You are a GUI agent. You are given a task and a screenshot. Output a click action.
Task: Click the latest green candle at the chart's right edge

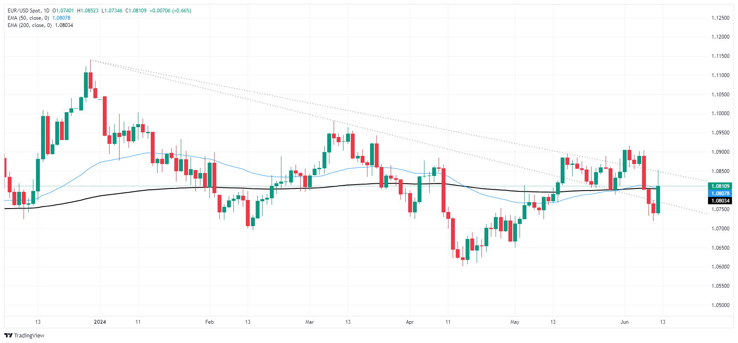[658, 200]
